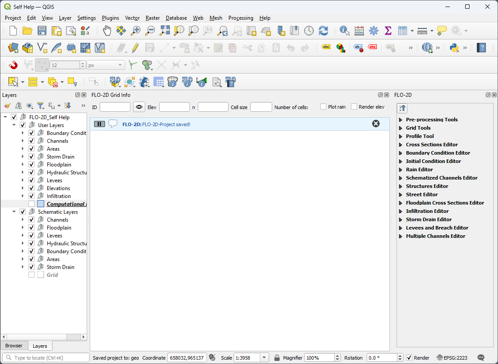Click the EPSG:2223 projection button
498x364 pixels.
[453, 358]
